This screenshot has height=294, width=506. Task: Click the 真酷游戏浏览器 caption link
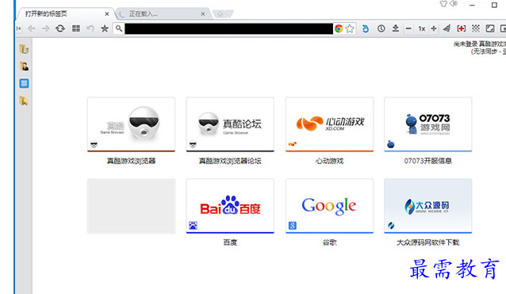(132, 161)
